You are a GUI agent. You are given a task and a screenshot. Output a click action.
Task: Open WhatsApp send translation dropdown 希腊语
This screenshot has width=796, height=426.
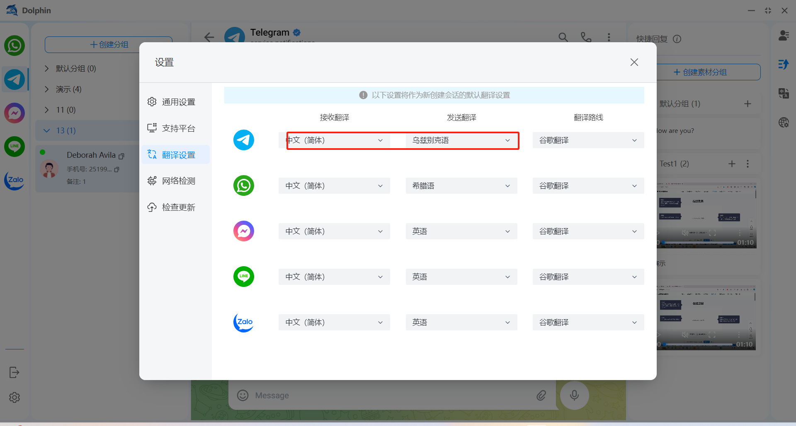(x=461, y=186)
